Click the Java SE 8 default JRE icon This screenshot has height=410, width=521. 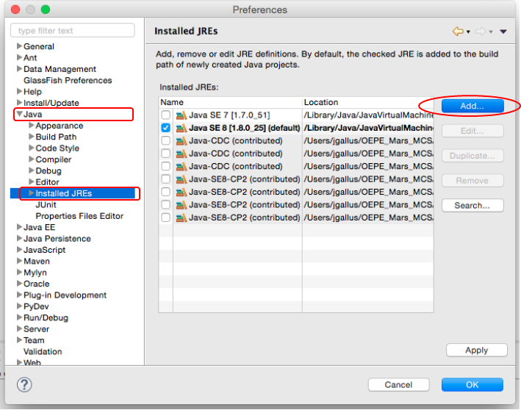coord(181,128)
